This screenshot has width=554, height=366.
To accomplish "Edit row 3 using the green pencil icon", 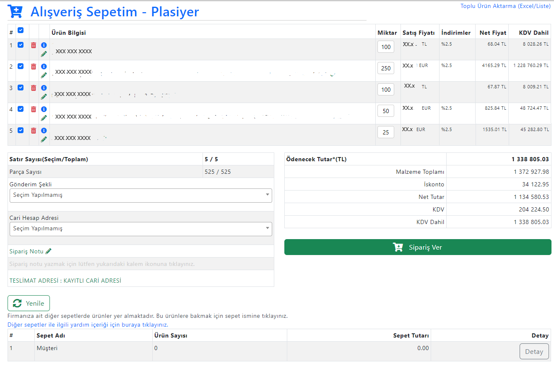I will click(x=44, y=97).
